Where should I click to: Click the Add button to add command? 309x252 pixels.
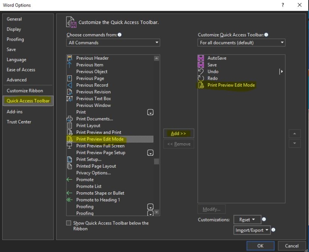click(x=178, y=133)
